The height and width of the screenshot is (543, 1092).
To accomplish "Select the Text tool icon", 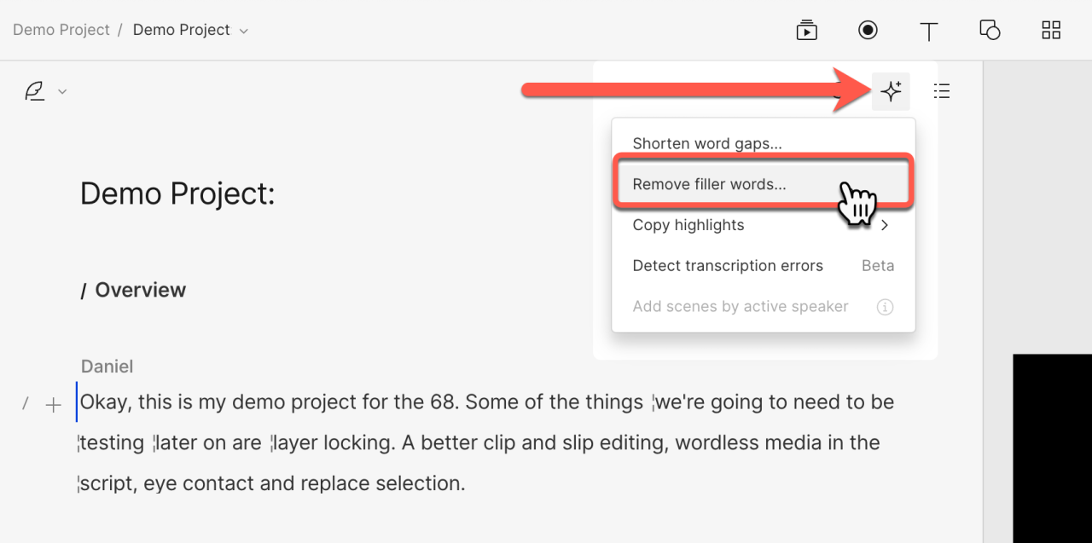I will (x=929, y=32).
